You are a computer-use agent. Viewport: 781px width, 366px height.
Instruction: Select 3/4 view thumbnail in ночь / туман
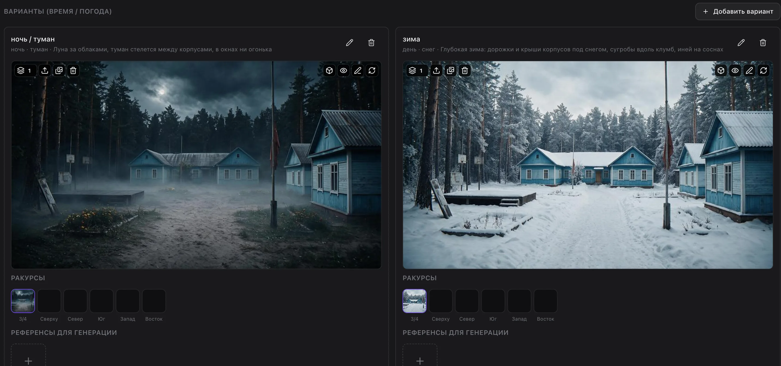[23, 301]
